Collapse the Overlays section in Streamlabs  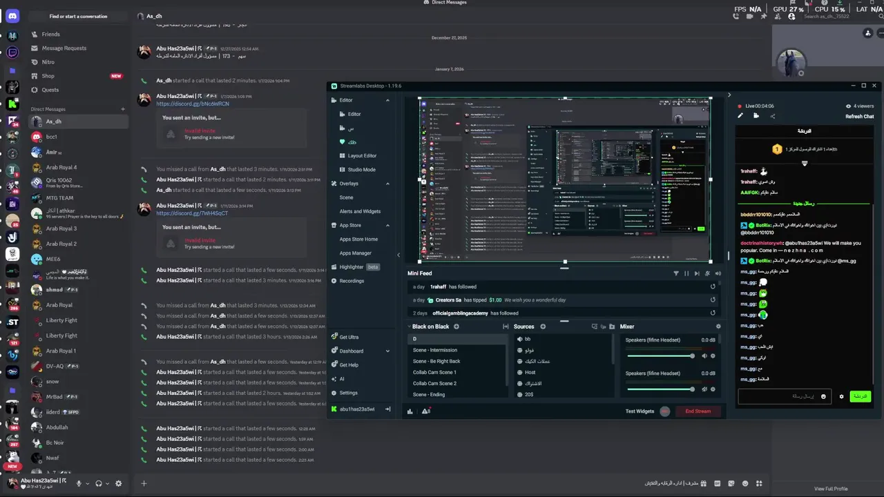[x=387, y=184]
